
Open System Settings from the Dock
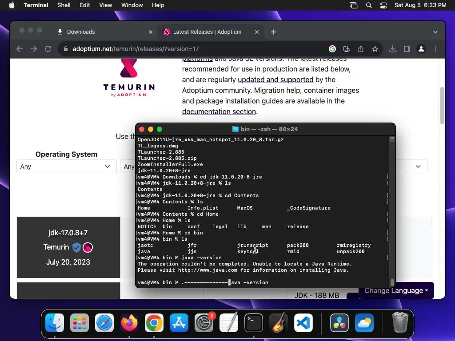pos(204,323)
